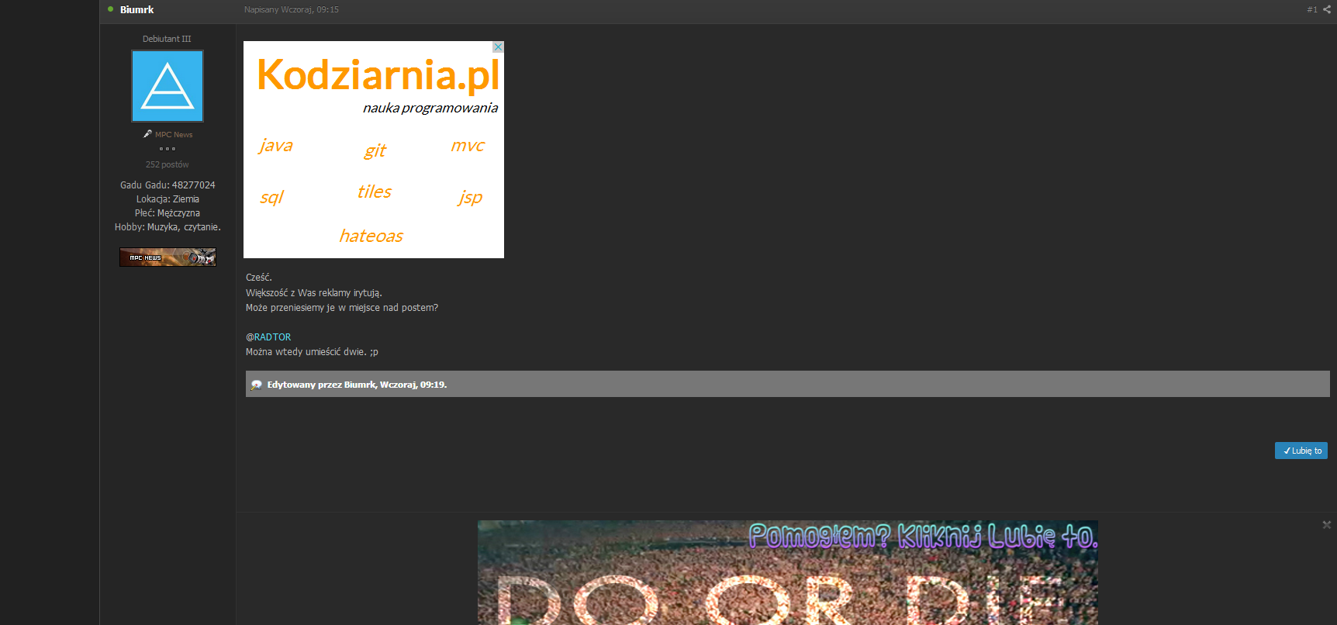Click Biumrk's triangle avatar image
Image resolution: width=1337 pixels, height=625 pixels.
tap(168, 86)
